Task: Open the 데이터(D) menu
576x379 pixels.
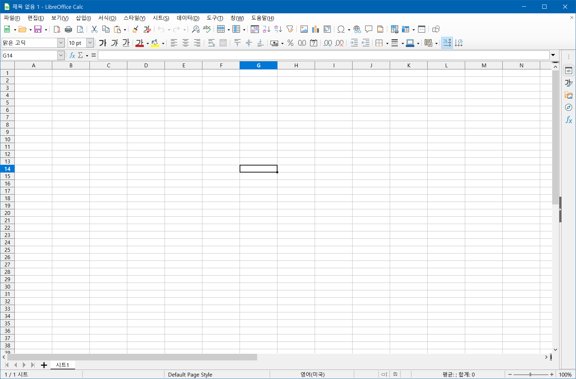Action: tap(188, 18)
